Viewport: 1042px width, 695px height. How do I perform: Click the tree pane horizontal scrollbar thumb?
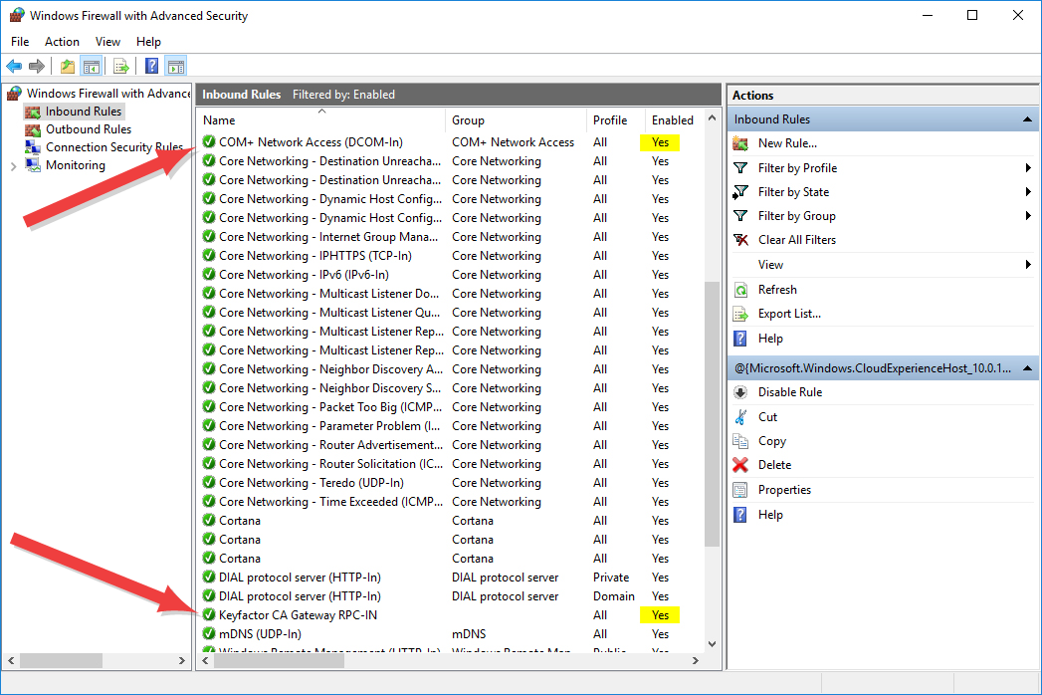click(61, 660)
